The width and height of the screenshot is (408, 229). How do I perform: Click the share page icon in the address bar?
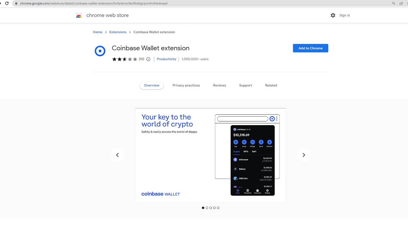coord(401,3)
